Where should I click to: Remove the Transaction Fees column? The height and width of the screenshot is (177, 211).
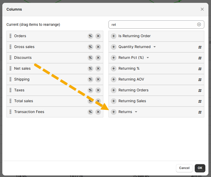coord(98,112)
